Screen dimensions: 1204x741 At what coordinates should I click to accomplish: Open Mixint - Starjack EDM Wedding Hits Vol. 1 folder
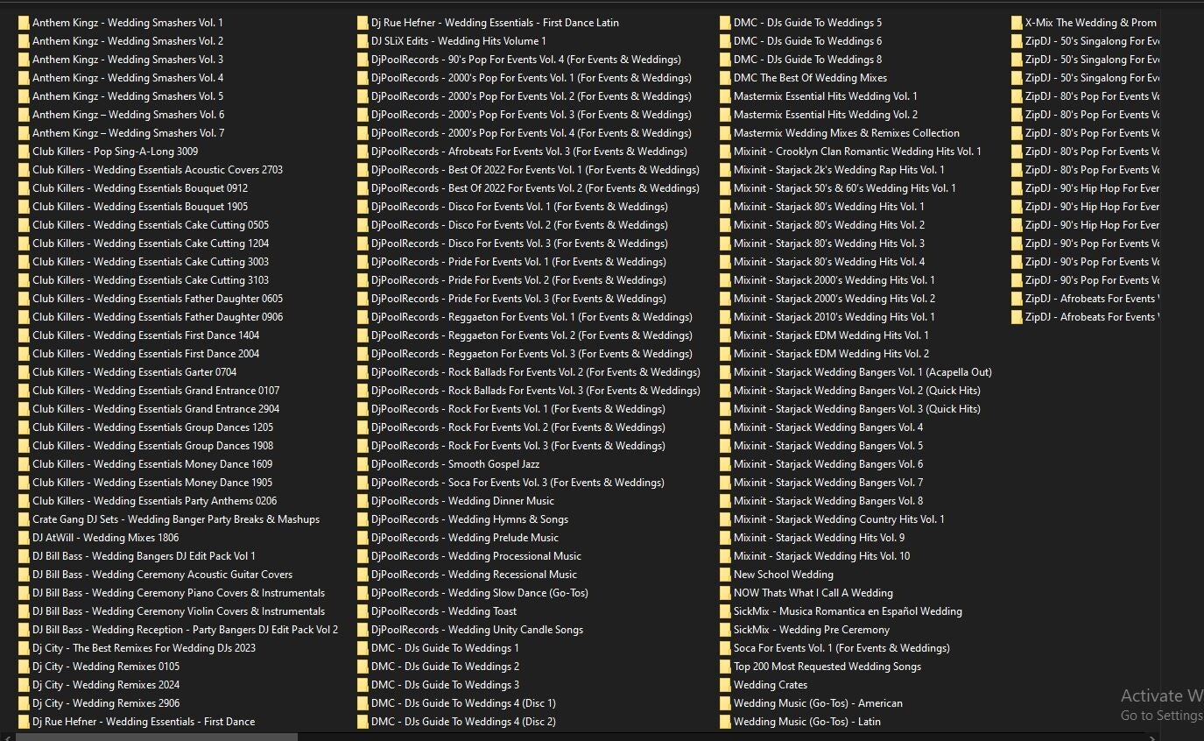830,335
